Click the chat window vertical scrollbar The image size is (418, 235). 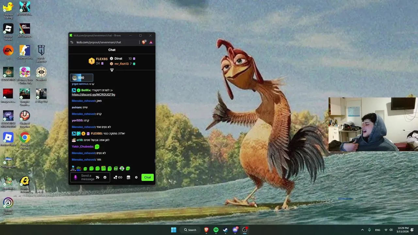pyautogui.click(x=155, y=161)
